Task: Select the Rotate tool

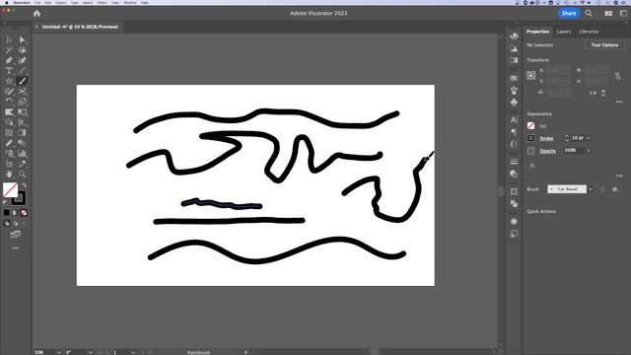Action: pyautogui.click(x=9, y=102)
